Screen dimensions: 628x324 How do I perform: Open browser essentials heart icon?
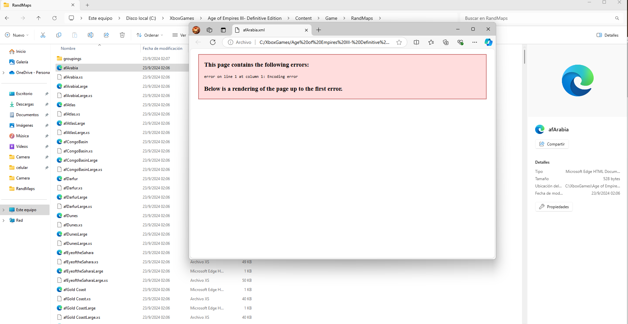pos(460,42)
